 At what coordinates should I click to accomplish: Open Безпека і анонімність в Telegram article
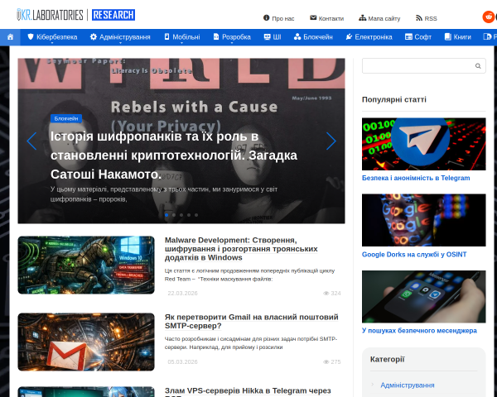[x=416, y=178]
